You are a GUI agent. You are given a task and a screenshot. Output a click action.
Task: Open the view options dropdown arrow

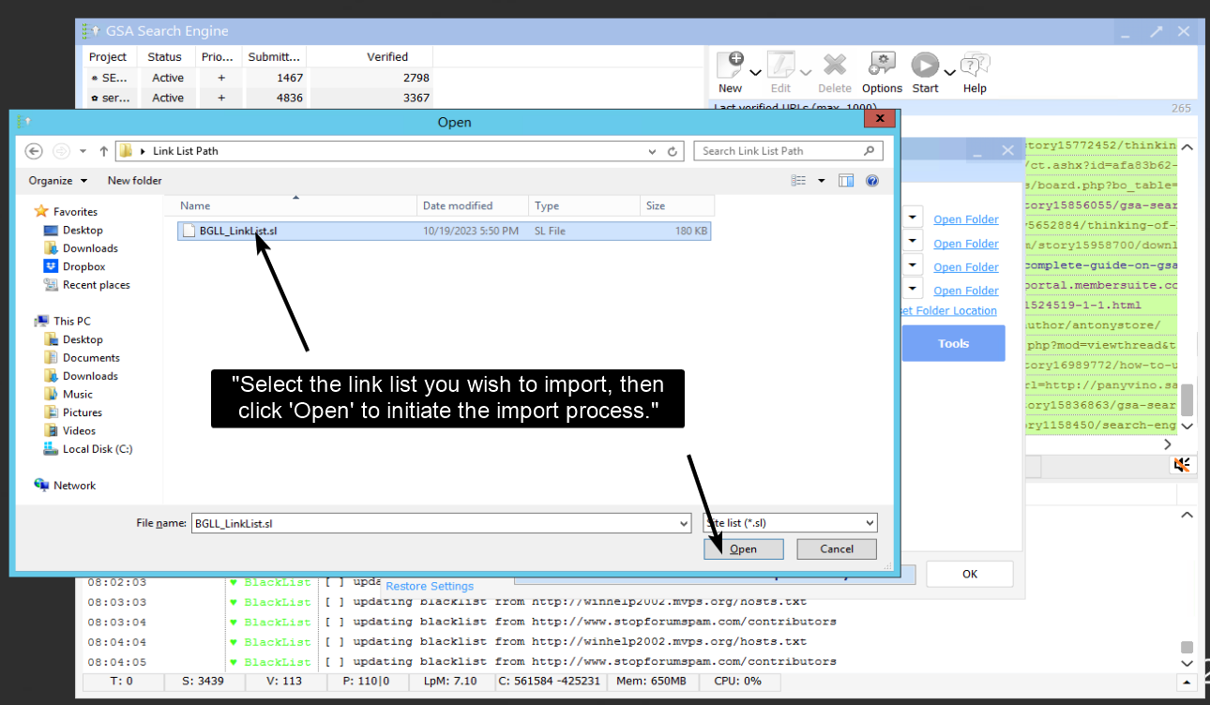822,180
